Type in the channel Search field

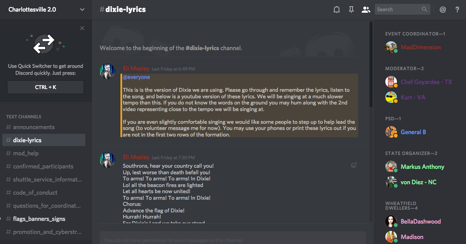click(398, 10)
